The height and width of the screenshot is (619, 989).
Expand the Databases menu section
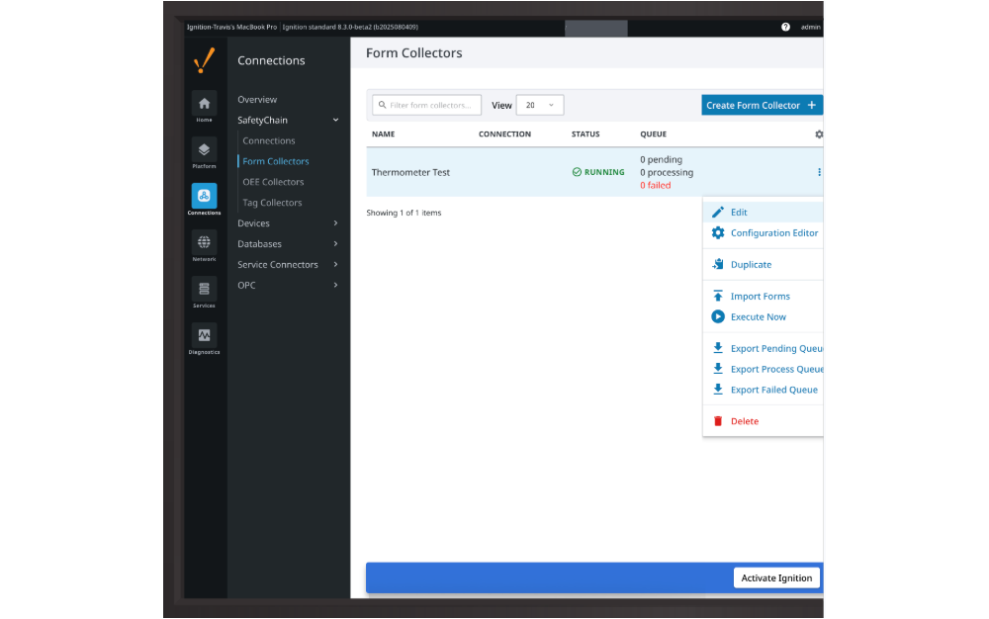click(335, 244)
